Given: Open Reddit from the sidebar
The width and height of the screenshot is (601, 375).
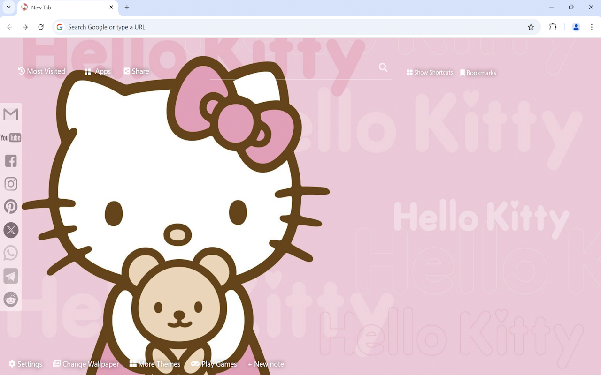Looking at the screenshot, I should pos(10,299).
